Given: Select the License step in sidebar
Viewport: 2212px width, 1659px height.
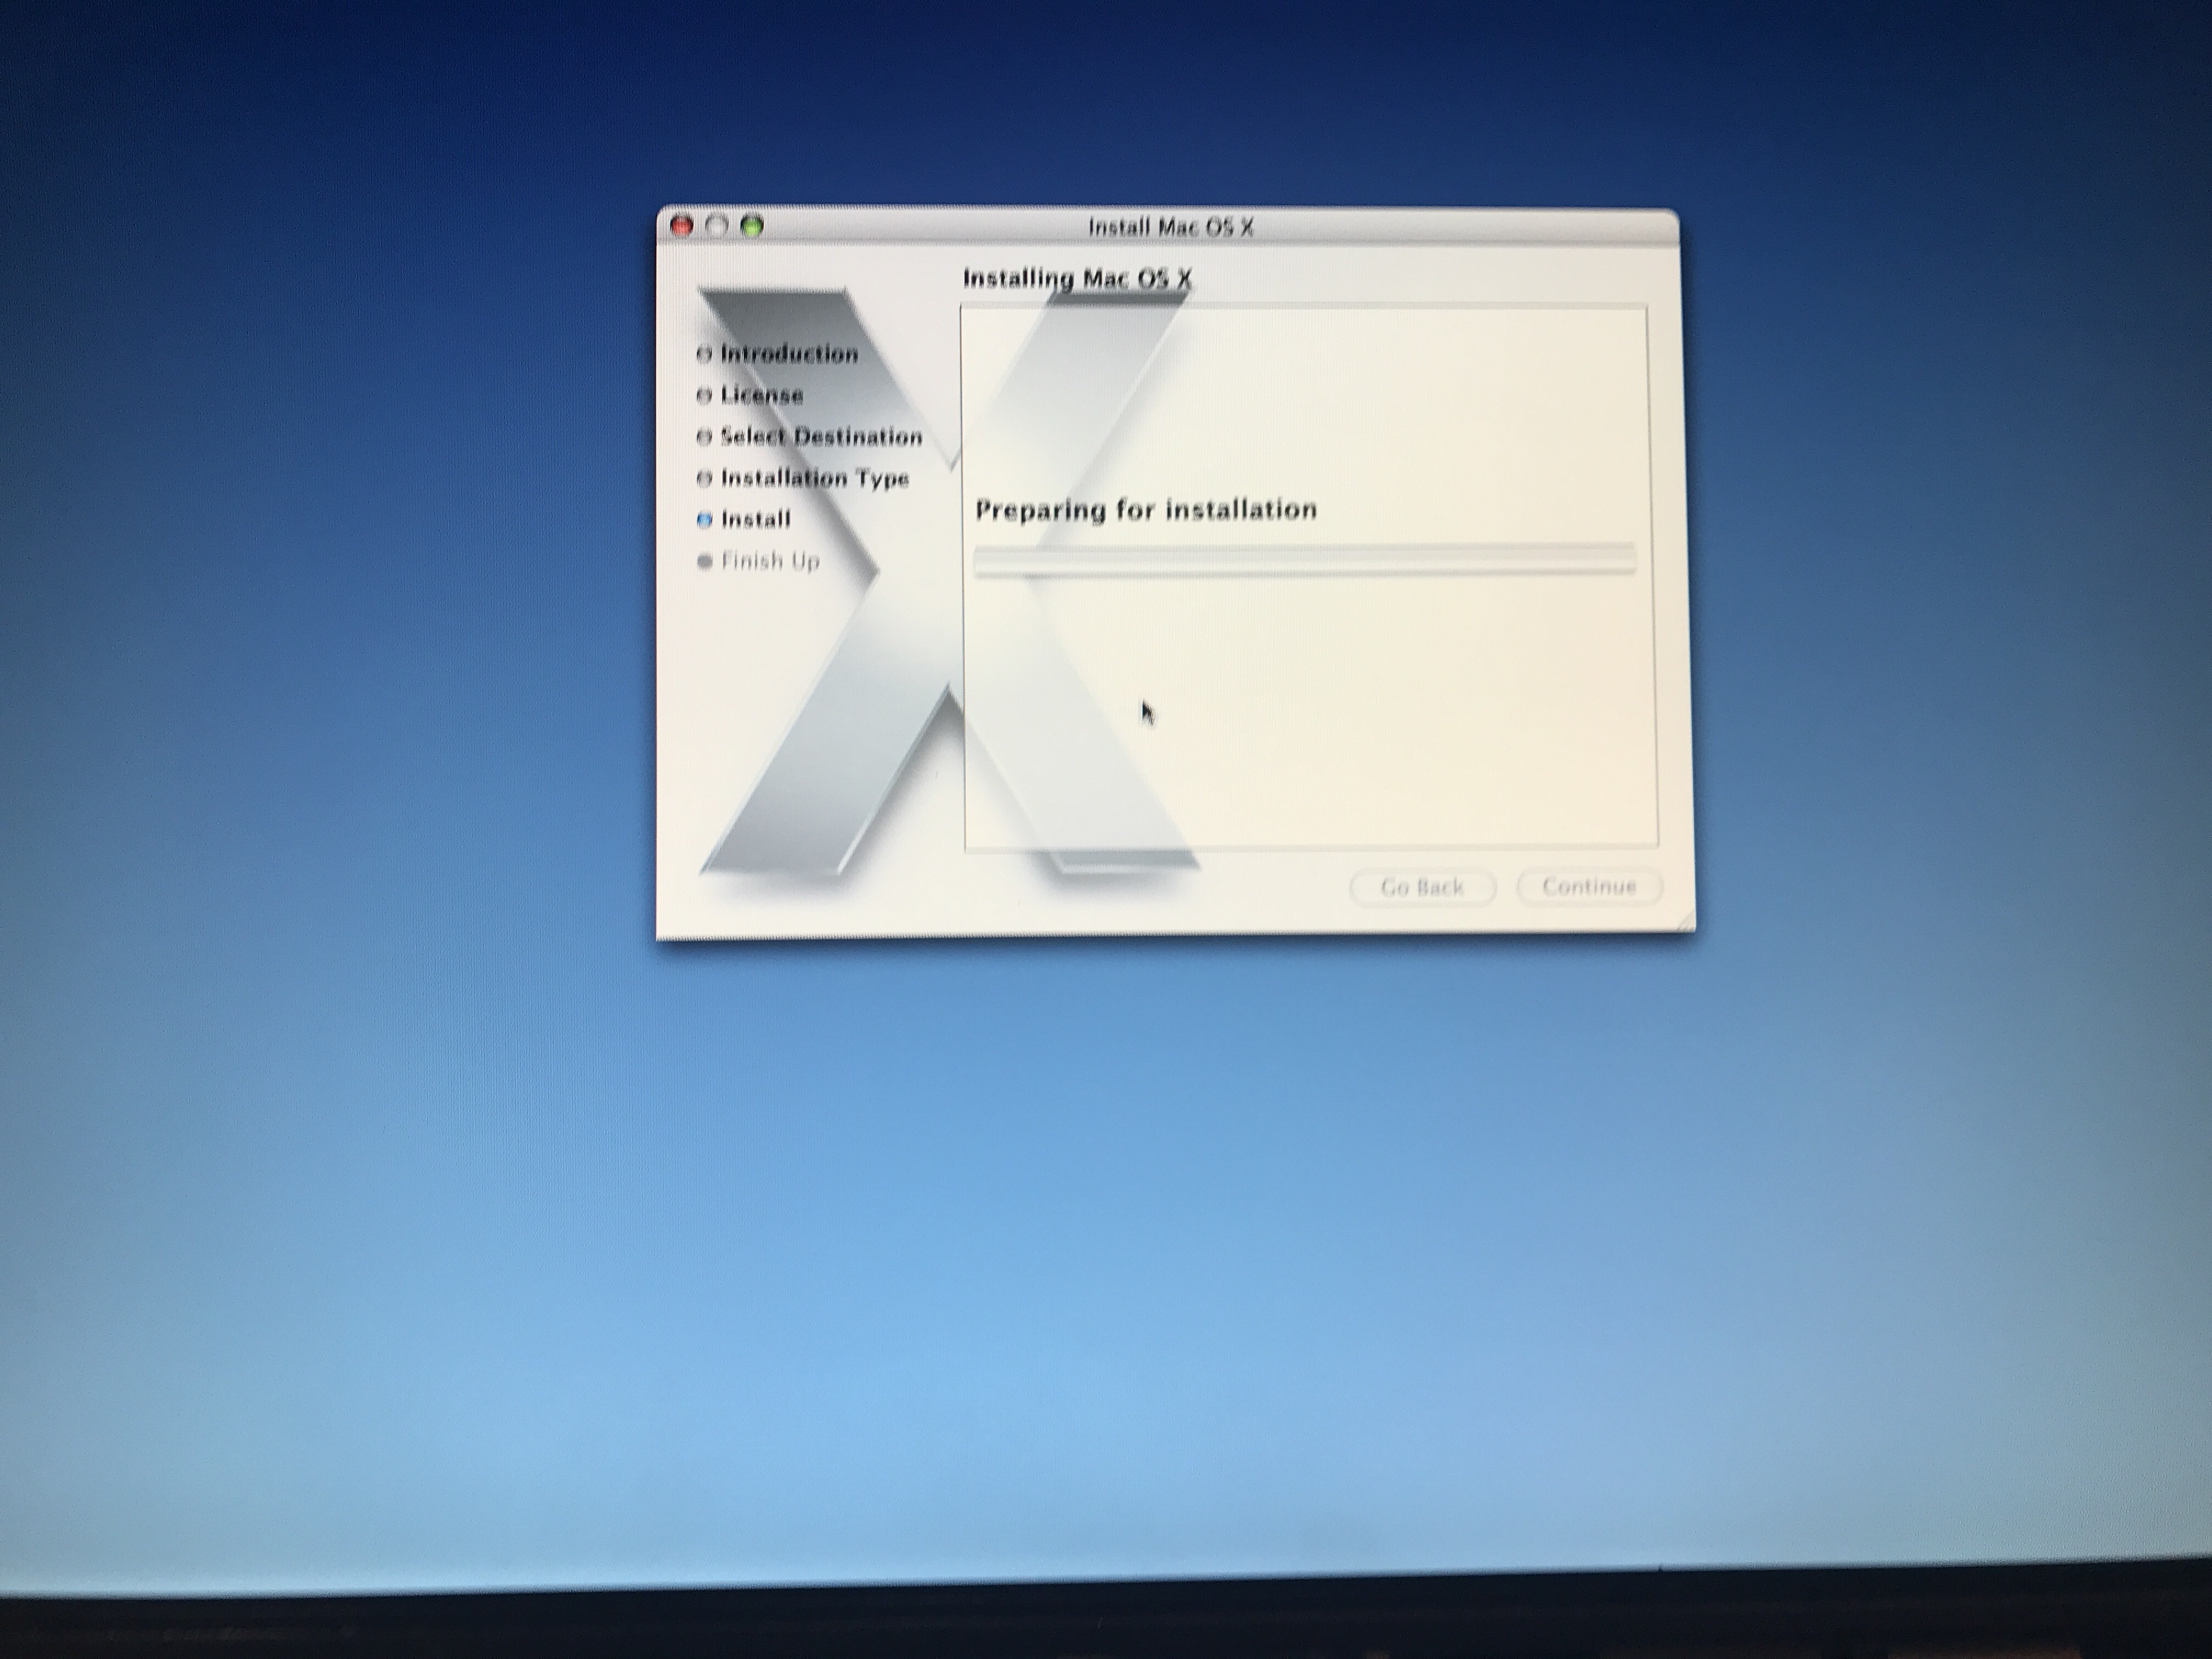Looking at the screenshot, I should (x=762, y=395).
